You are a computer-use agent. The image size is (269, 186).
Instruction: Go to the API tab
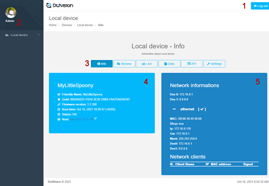(x=191, y=64)
